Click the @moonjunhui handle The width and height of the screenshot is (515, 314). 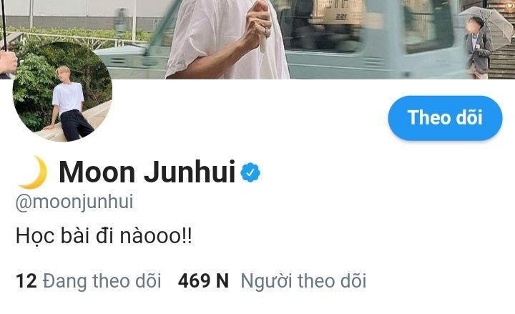coord(74,202)
